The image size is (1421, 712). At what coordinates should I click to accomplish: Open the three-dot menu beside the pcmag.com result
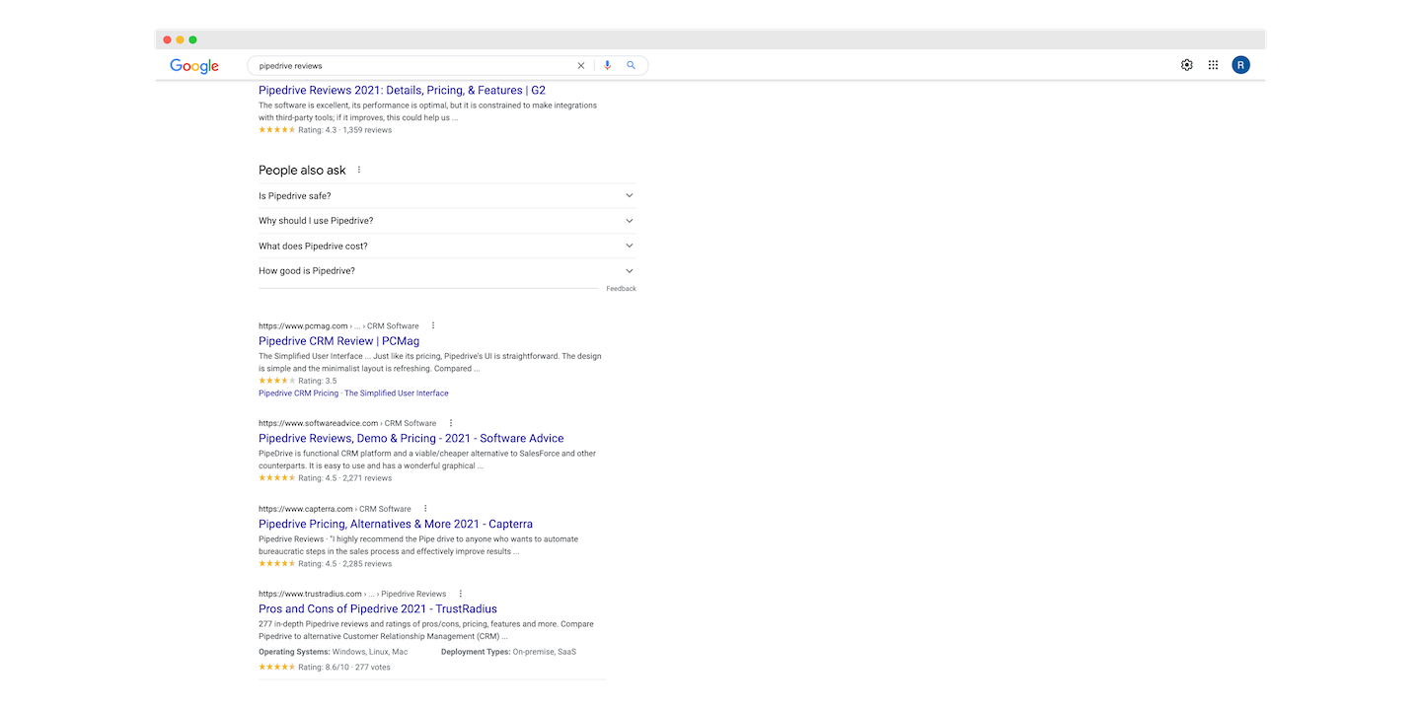click(x=433, y=325)
